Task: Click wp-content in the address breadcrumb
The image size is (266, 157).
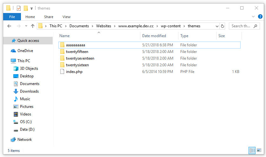Action: pos(171,26)
